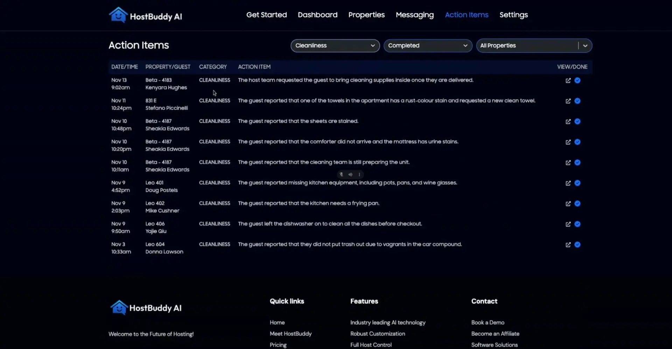Open Industry leading AI technology link

[388, 322]
